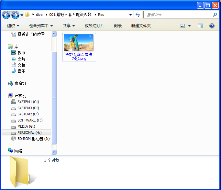This screenshot has width=221, height=190.
Task: Toggle the preview pane icon
Action: [200, 26]
